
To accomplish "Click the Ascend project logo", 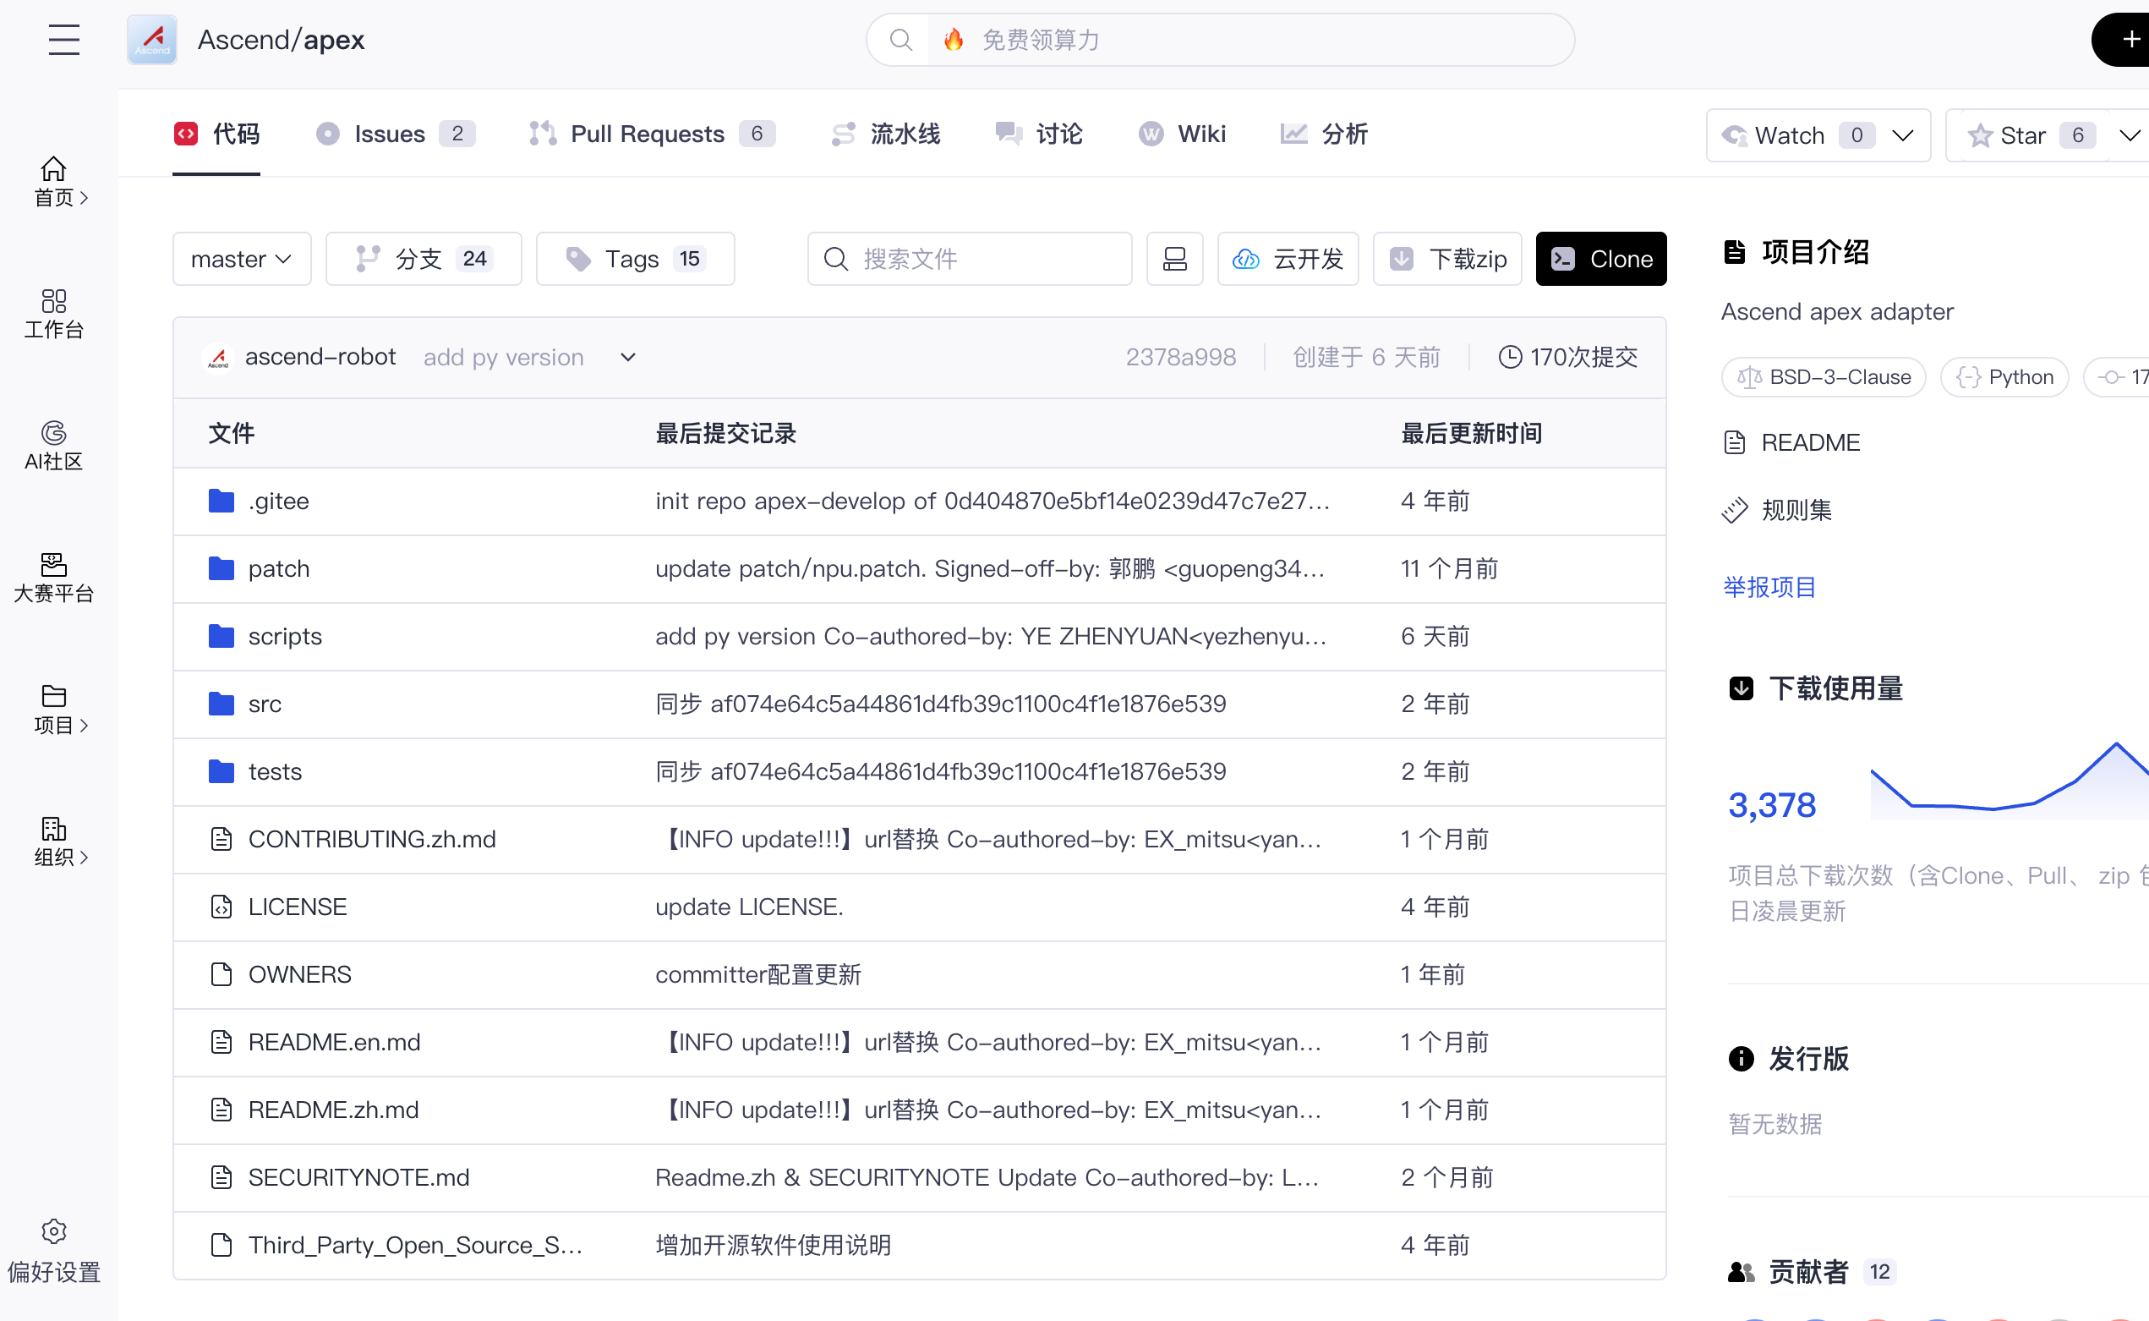I will click(x=152, y=41).
